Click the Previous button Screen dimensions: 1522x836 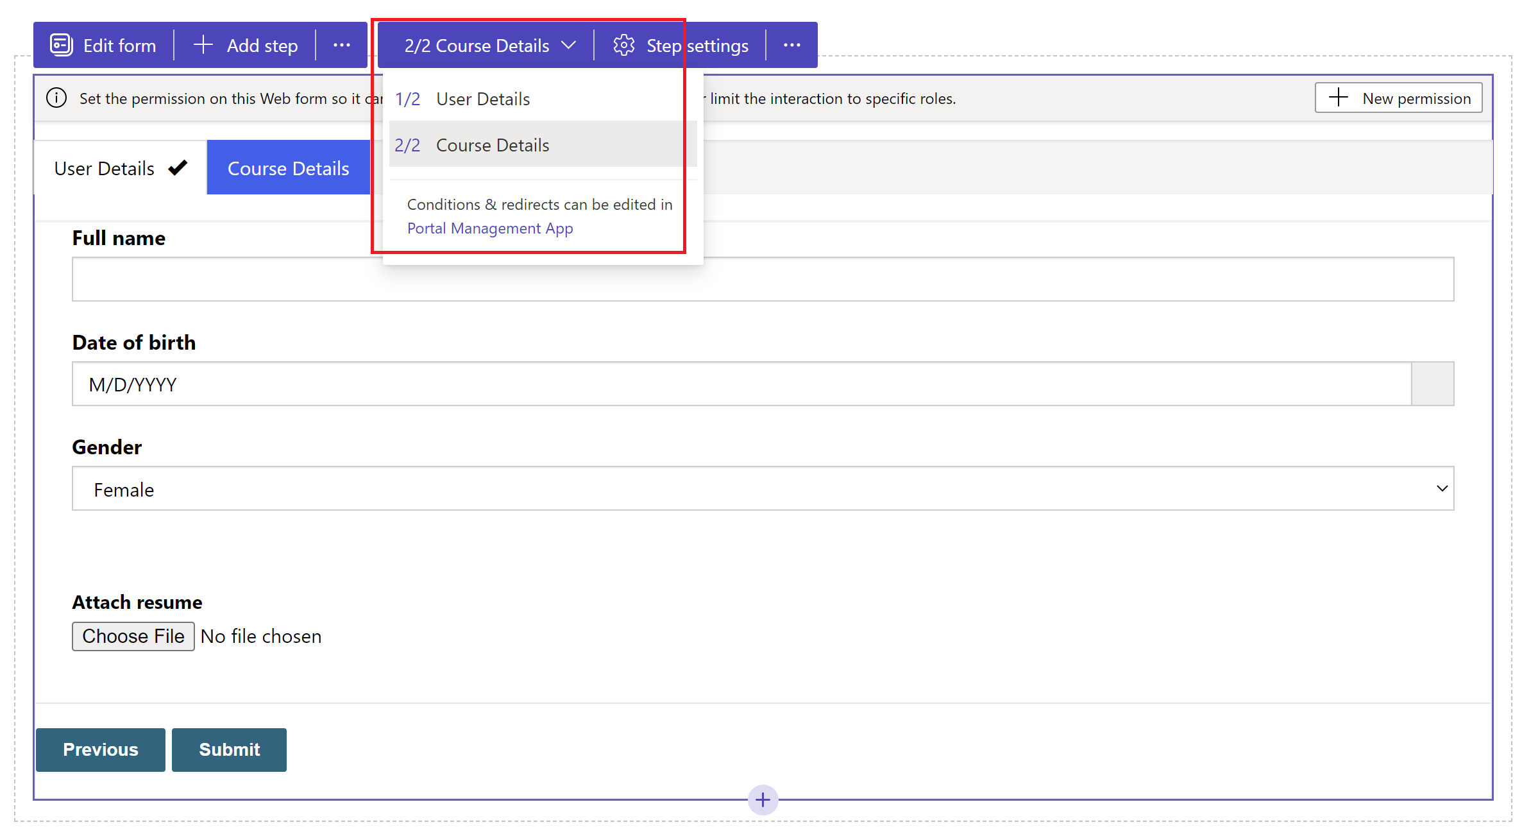[101, 749]
